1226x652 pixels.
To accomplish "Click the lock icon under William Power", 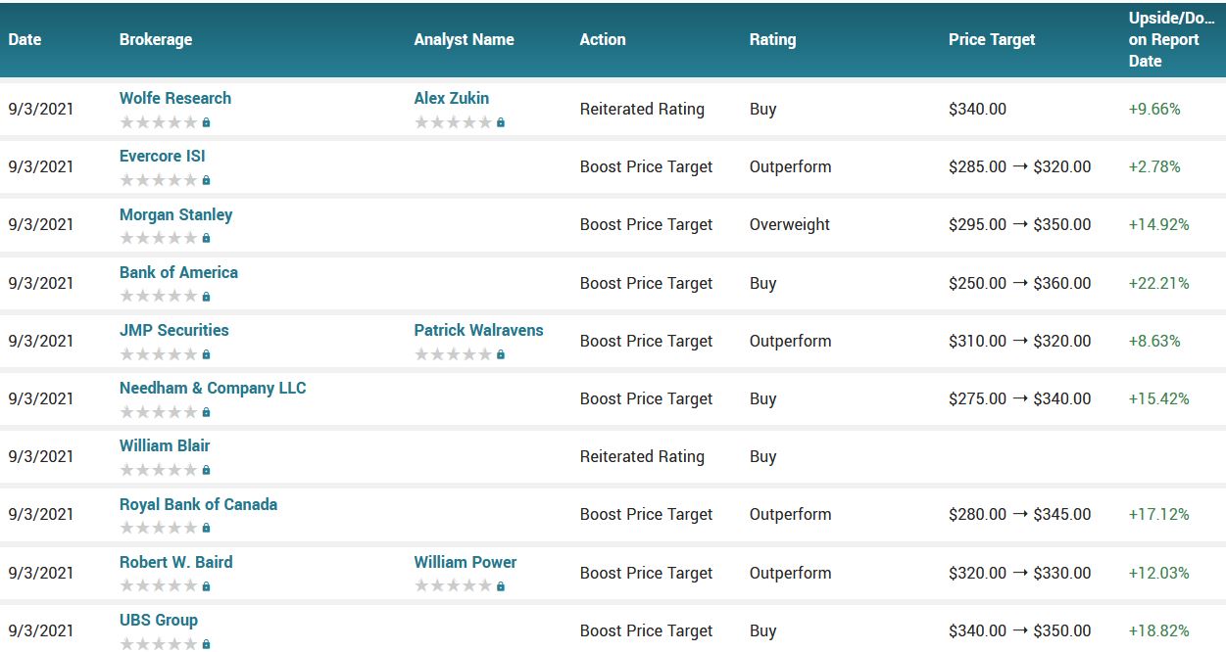I will click(501, 586).
